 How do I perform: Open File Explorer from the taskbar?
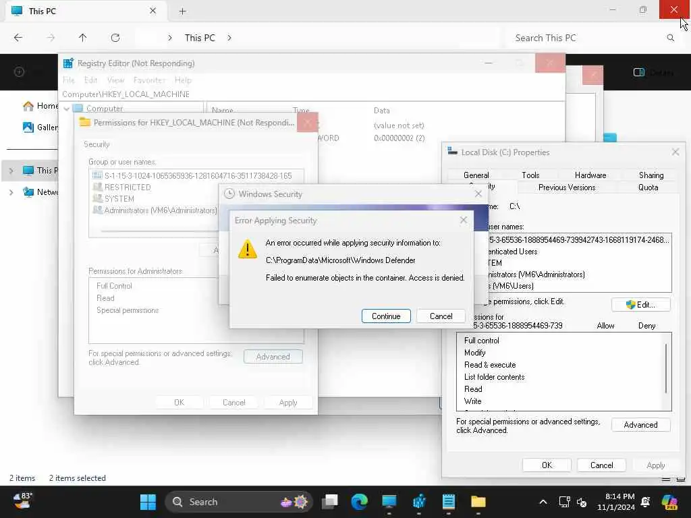(478, 502)
